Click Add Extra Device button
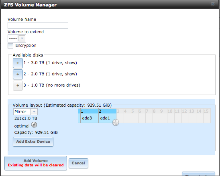 pyautogui.click(x=33, y=142)
